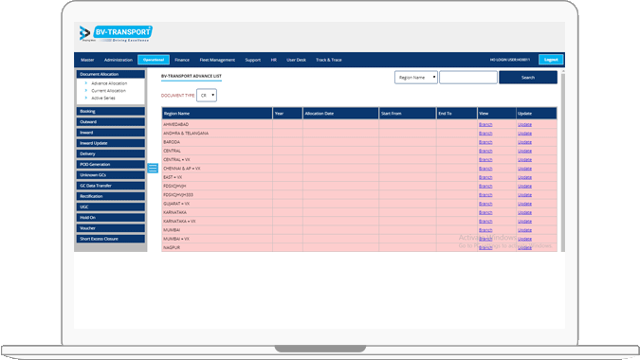Open the Support menu
The height and width of the screenshot is (360, 640).
click(x=252, y=60)
